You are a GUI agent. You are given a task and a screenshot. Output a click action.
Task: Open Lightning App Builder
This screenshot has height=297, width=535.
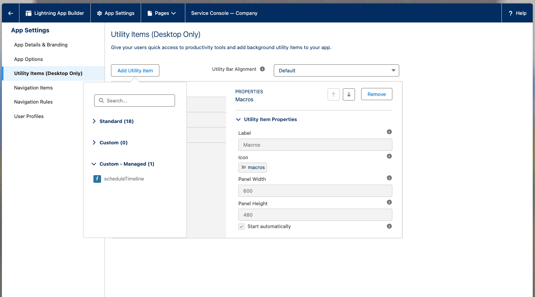[x=55, y=13]
